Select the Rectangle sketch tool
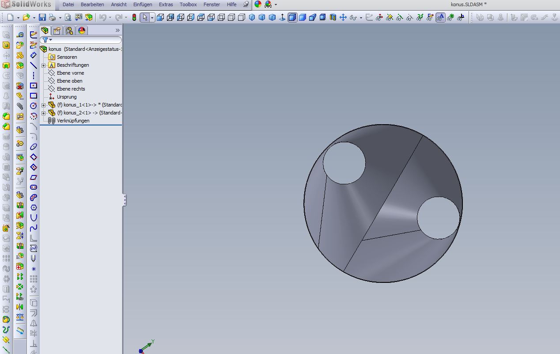This screenshot has height=354, width=560. tap(34, 95)
